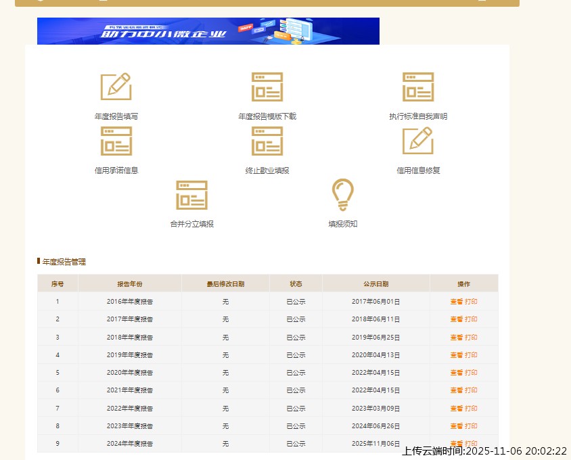Click the 信用信息修复 pencil icon

pyautogui.click(x=417, y=141)
